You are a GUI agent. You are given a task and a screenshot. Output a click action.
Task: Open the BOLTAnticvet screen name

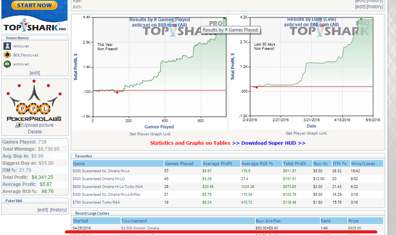[26, 55]
